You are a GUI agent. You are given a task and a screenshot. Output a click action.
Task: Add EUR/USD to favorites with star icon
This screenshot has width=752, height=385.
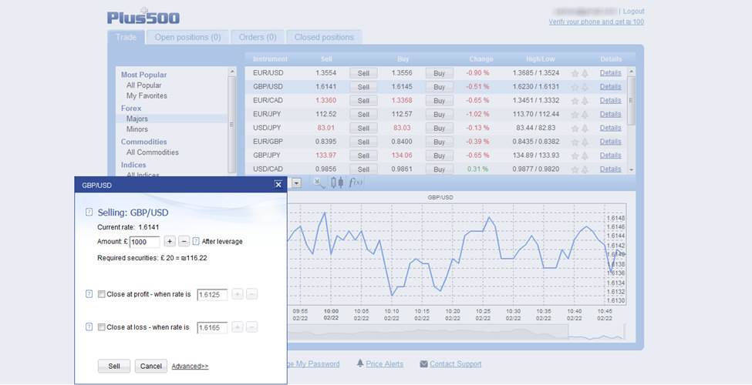click(x=575, y=73)
